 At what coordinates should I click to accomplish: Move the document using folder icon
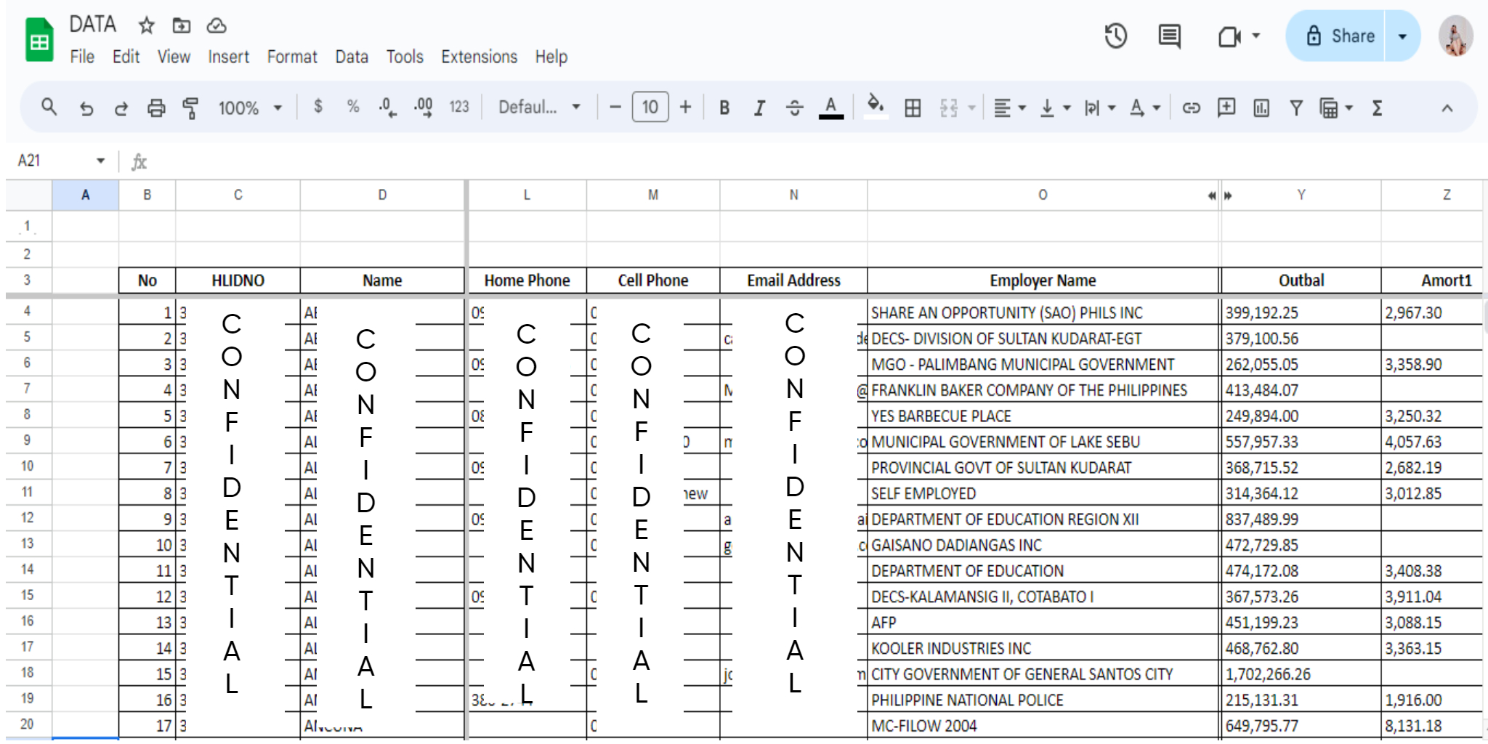click(x=181, y=26)
